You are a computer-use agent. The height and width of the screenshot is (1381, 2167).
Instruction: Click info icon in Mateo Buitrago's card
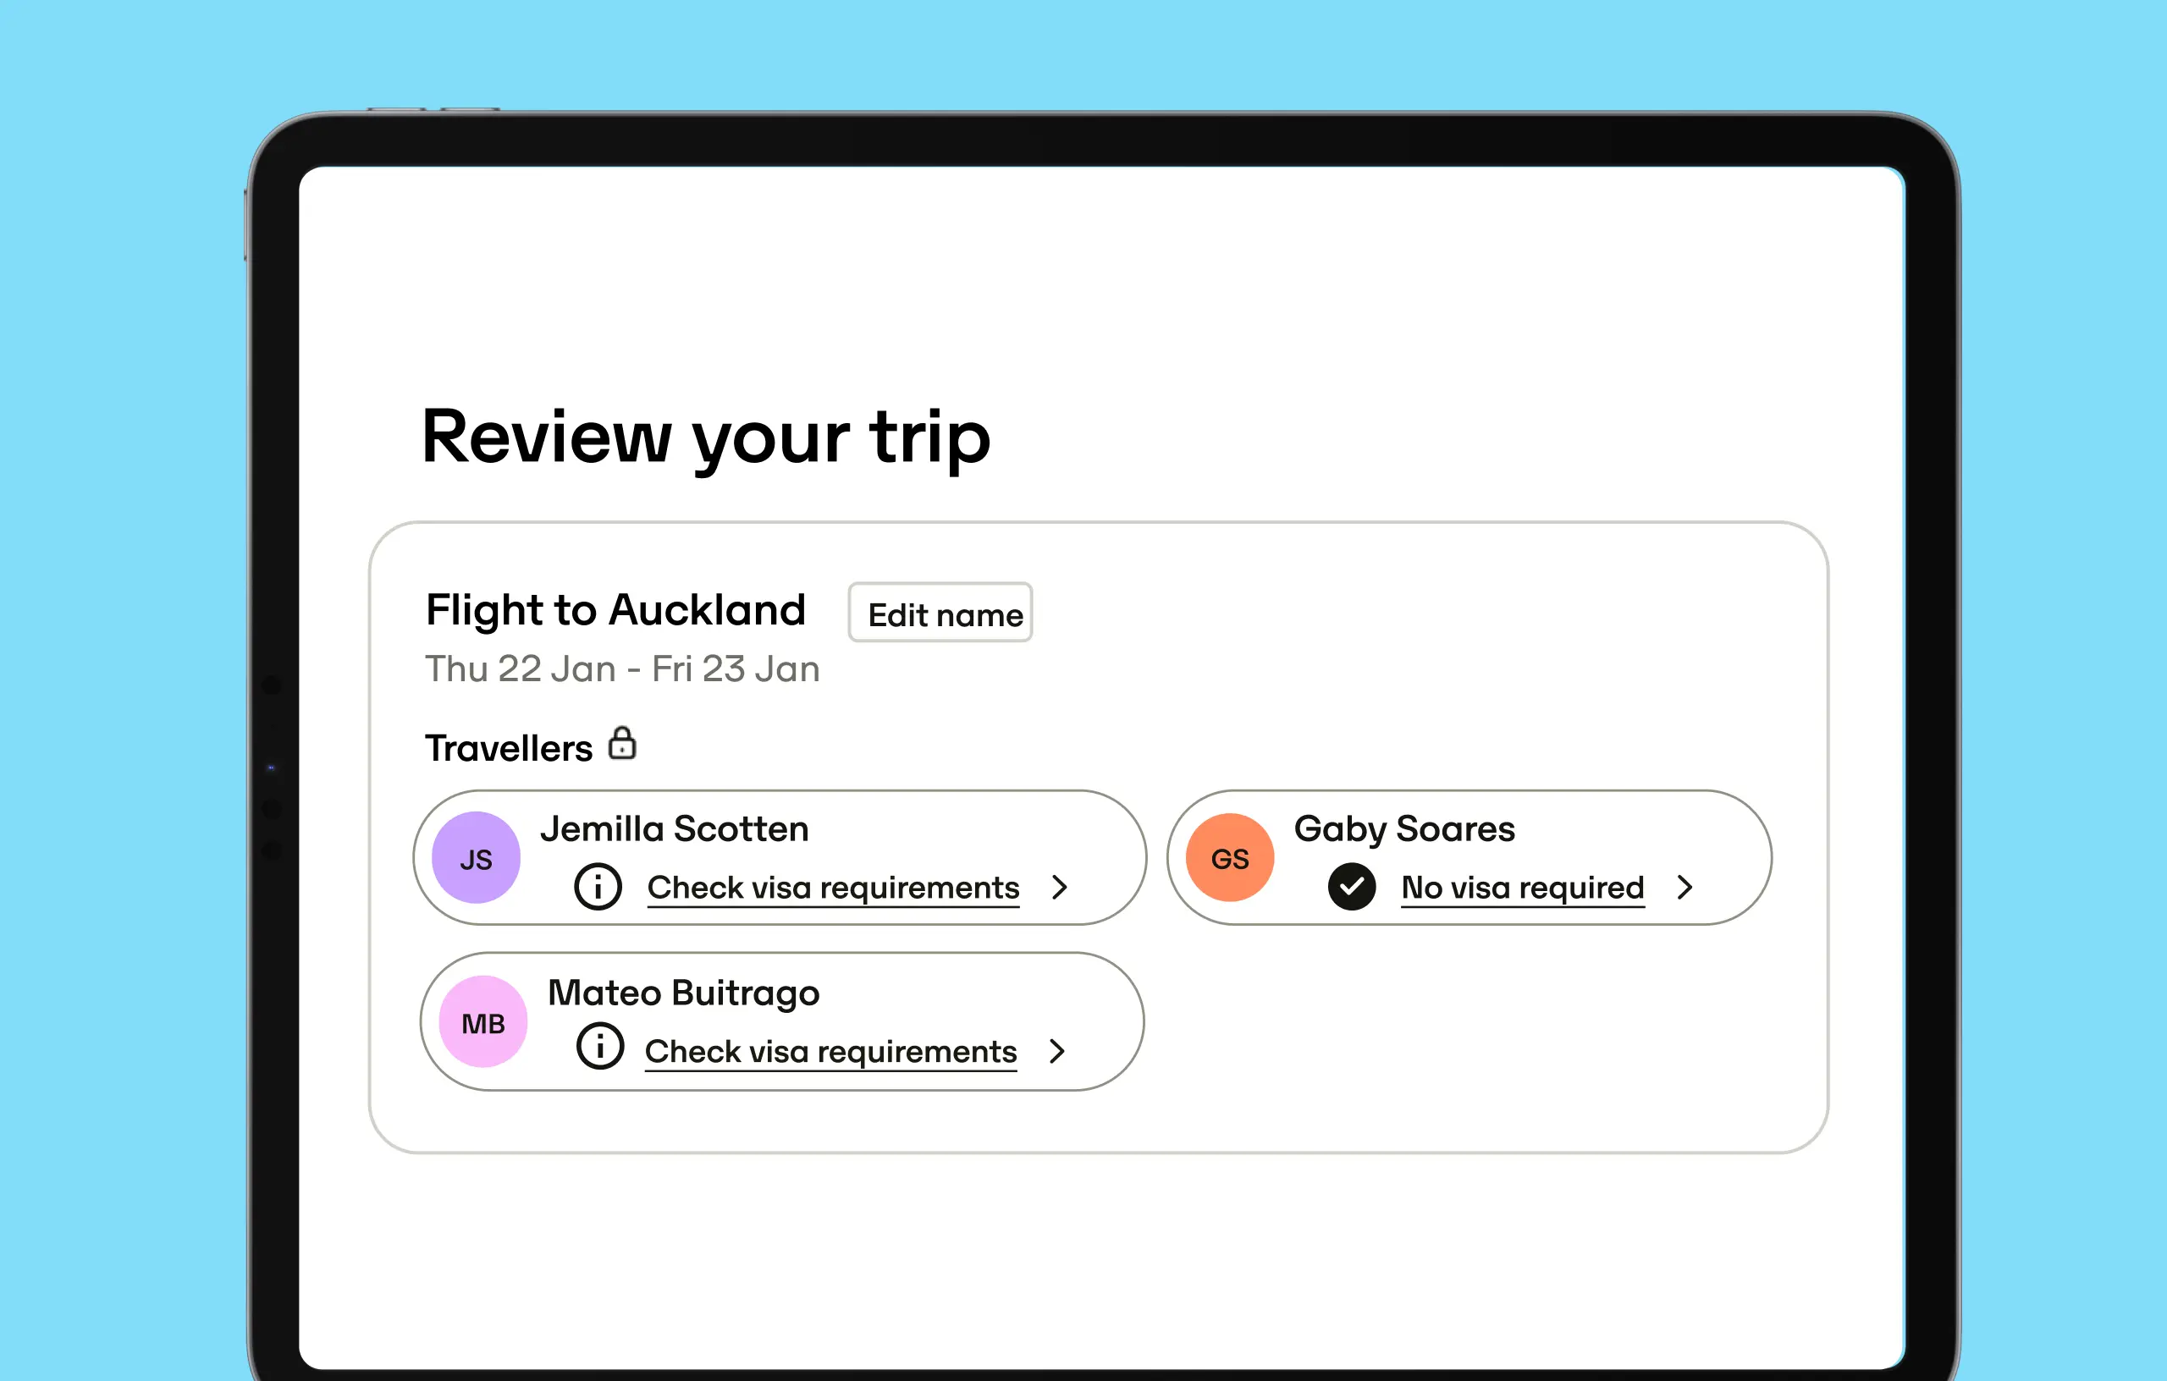600,1045
